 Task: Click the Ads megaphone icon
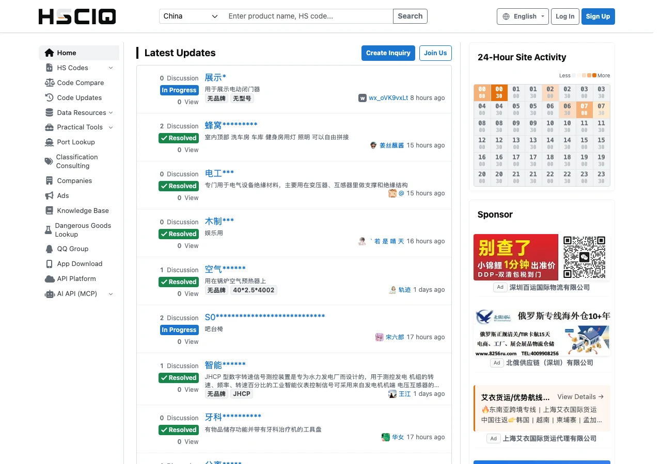50,195
